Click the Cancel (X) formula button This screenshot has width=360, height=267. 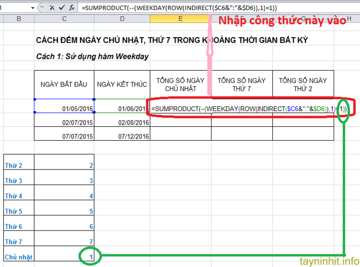(x=52, y=8)
